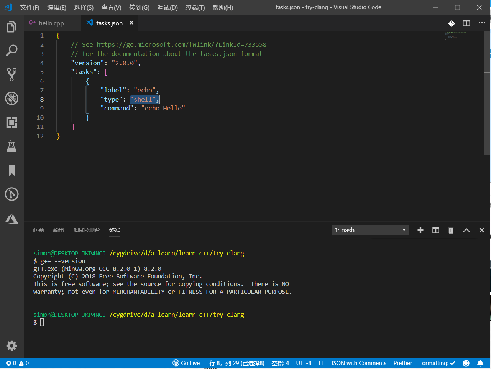Split the terminal panel

pos(436,230)
